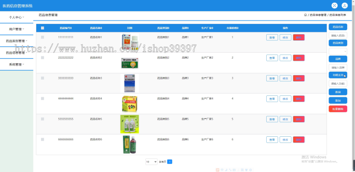The image size is (355, 172).
Task: Open the rows-per-page dropdown showing 10
Action: (151, 162)
